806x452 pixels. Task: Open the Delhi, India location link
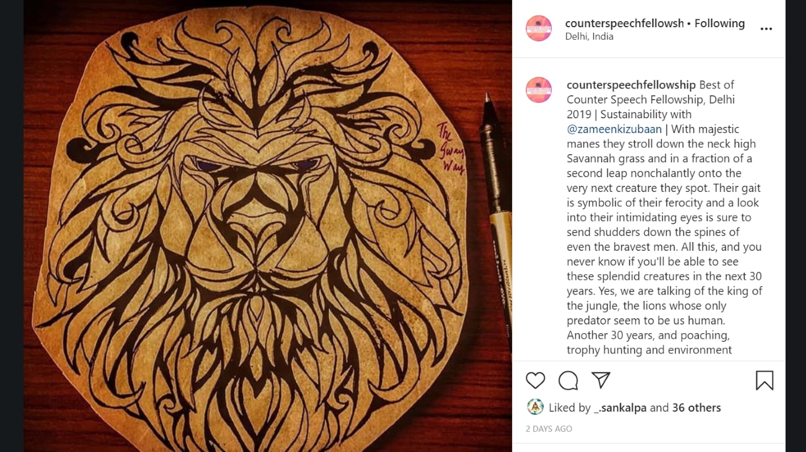click(589, 37)
